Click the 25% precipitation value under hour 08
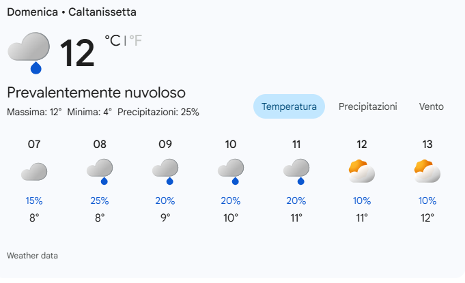This screenshot has height=283, width=465. click(x=100, y=200)
